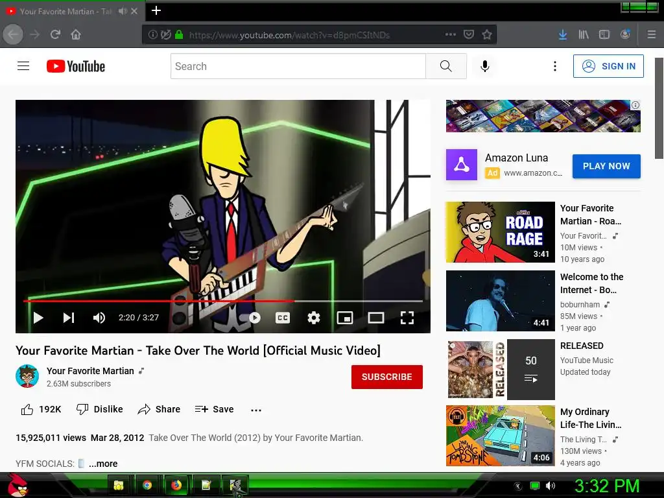Go back with Firefox back arrow
Viewport: 664px width, 498px height.
13,34
